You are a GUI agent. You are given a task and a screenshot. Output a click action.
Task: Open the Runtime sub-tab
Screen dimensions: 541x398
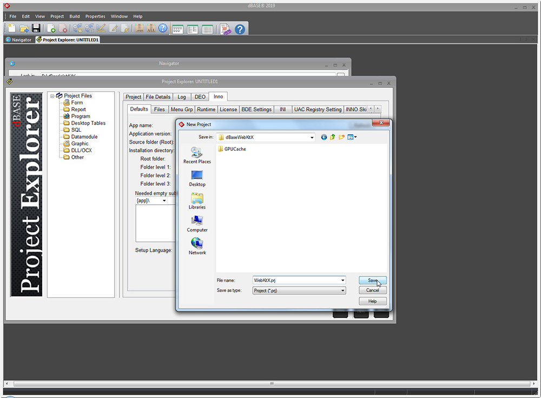[x=206, y=110]
